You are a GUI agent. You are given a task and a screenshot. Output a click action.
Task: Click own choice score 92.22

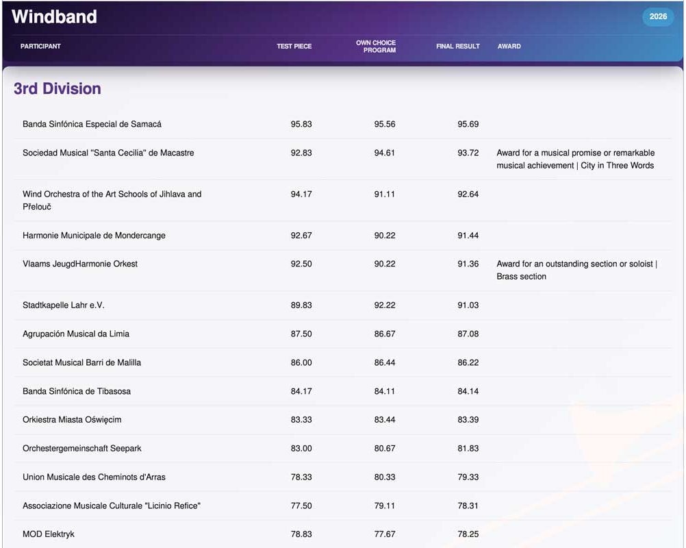pyautogui.click(x=385, y=305)
